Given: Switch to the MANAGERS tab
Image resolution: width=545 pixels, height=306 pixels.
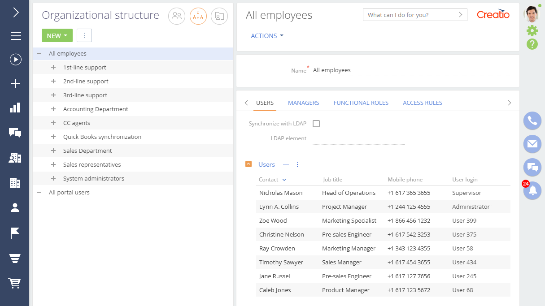Looking at the screenshot, I should click(x=303, y=103).
